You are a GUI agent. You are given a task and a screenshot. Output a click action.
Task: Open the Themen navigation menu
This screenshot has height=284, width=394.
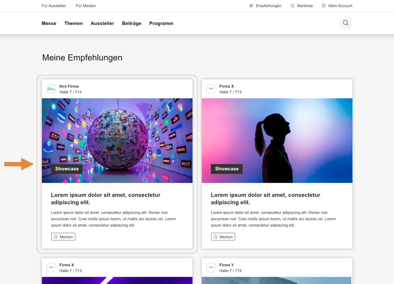73,23
